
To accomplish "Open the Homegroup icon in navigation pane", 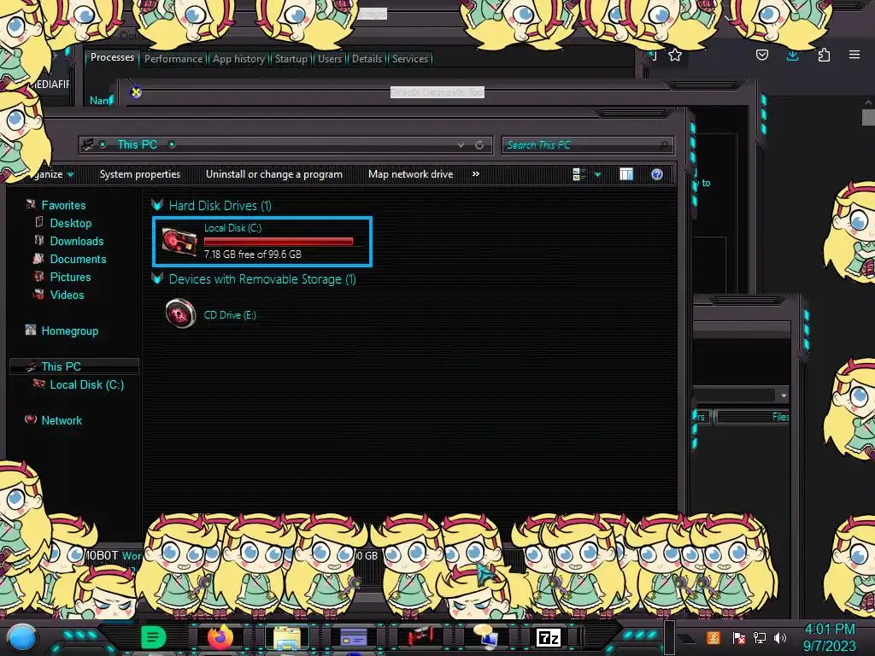I will (31, 331).
